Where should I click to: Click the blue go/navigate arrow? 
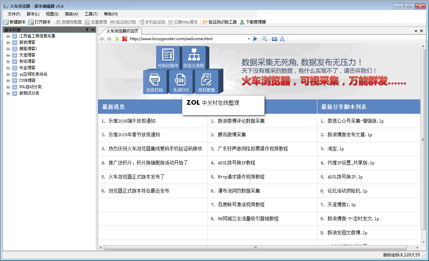[x=255, y=39]
